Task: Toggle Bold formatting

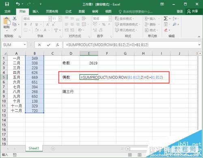Action: click(26, 24)
